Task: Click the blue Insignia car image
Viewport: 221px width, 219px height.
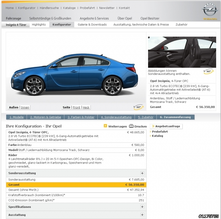Action: pos(75,74)
